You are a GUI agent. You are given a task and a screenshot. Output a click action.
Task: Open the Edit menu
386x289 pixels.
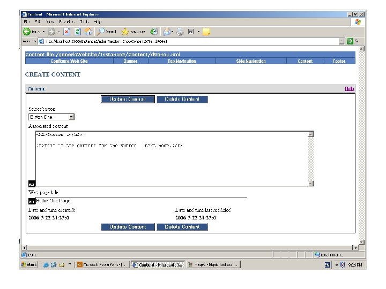point(38,22)
